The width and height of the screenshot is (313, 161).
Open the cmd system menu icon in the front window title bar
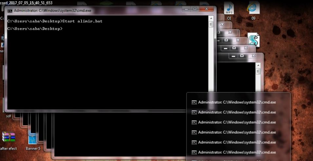[10, 10]
